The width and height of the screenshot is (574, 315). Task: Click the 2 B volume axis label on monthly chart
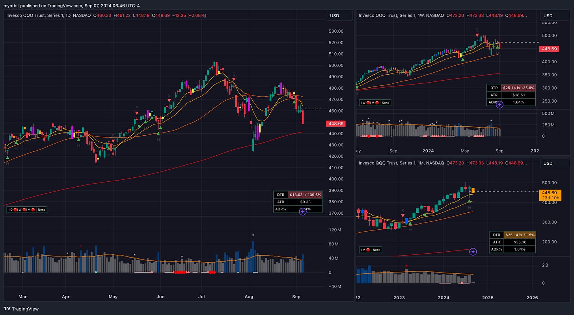[x=545, y=265]
